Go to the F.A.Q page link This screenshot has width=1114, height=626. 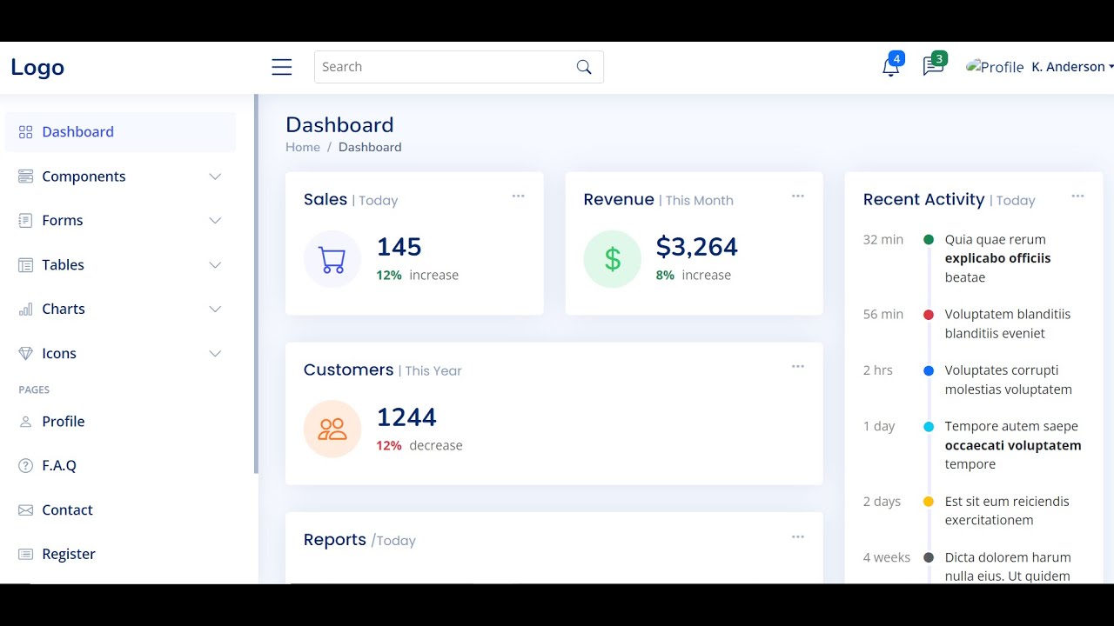tap(120, 466)
